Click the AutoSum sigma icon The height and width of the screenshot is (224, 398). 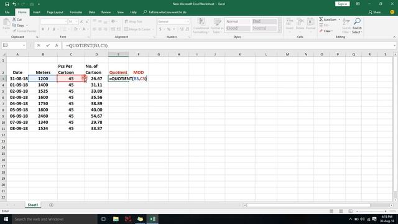coord(321,19)
